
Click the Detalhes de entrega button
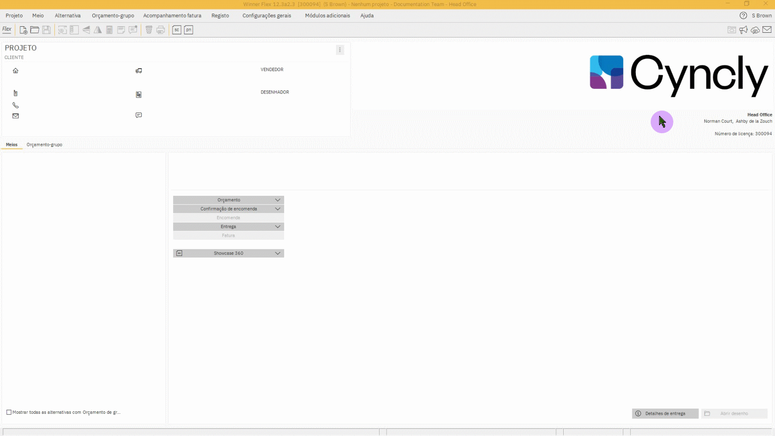point(665,413)
